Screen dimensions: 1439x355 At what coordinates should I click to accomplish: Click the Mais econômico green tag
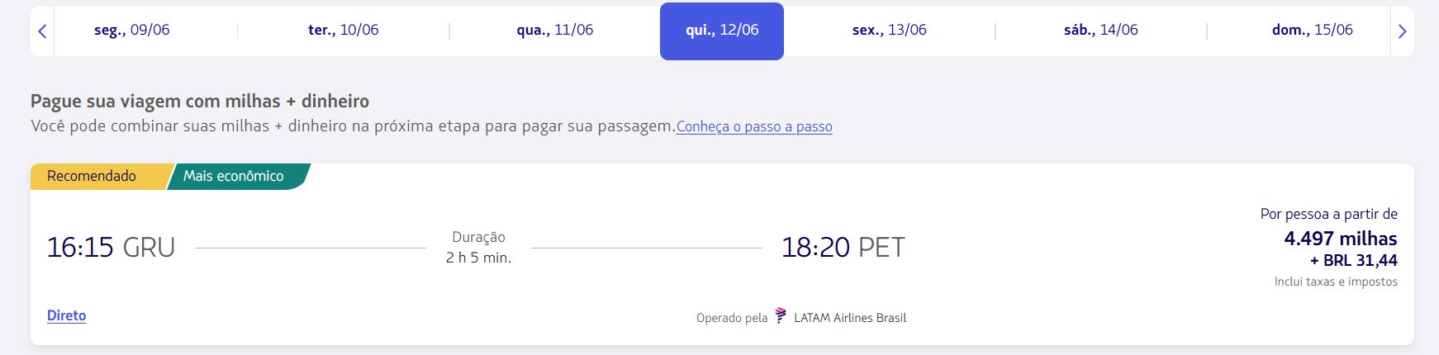(234, 176)
